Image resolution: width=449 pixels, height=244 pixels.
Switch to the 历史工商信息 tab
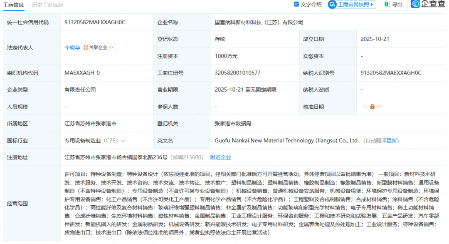coord(48,5)
